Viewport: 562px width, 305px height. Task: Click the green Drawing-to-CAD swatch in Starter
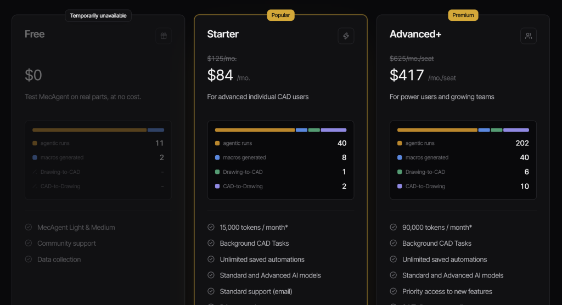[x=217, y=172]
